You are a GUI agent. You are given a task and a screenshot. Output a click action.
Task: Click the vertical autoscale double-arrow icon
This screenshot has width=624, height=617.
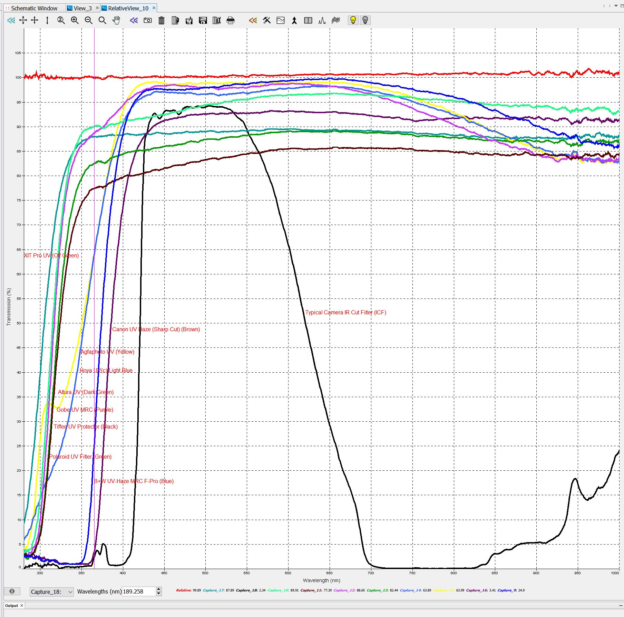(47, 20)
